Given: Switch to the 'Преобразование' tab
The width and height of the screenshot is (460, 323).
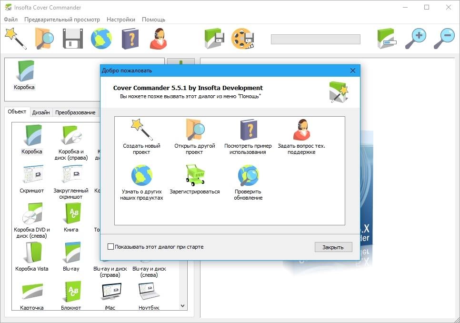Looking at the screenshot, I should coord(75,112).
